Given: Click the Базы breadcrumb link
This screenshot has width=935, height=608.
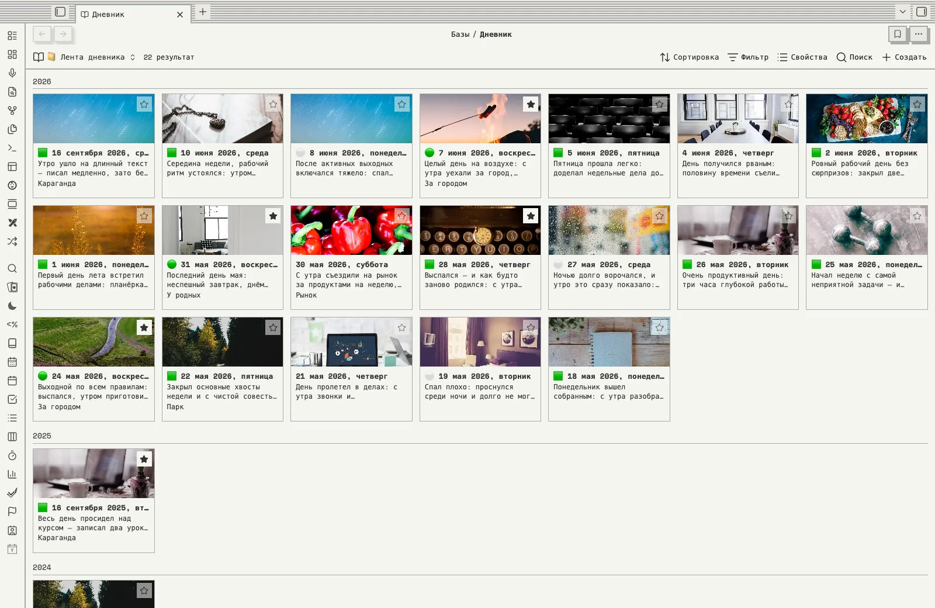Looking at the screenshot, I should [460, 34].
